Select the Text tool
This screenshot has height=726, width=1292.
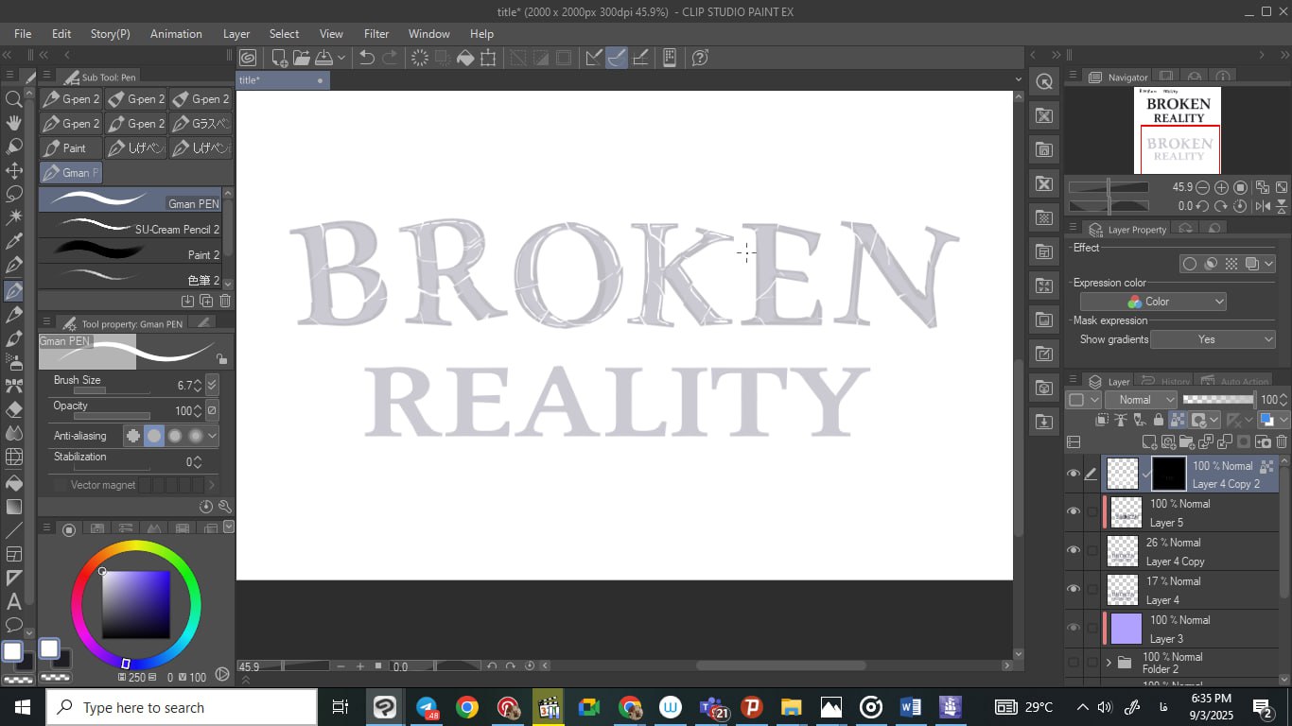point(14,601)
